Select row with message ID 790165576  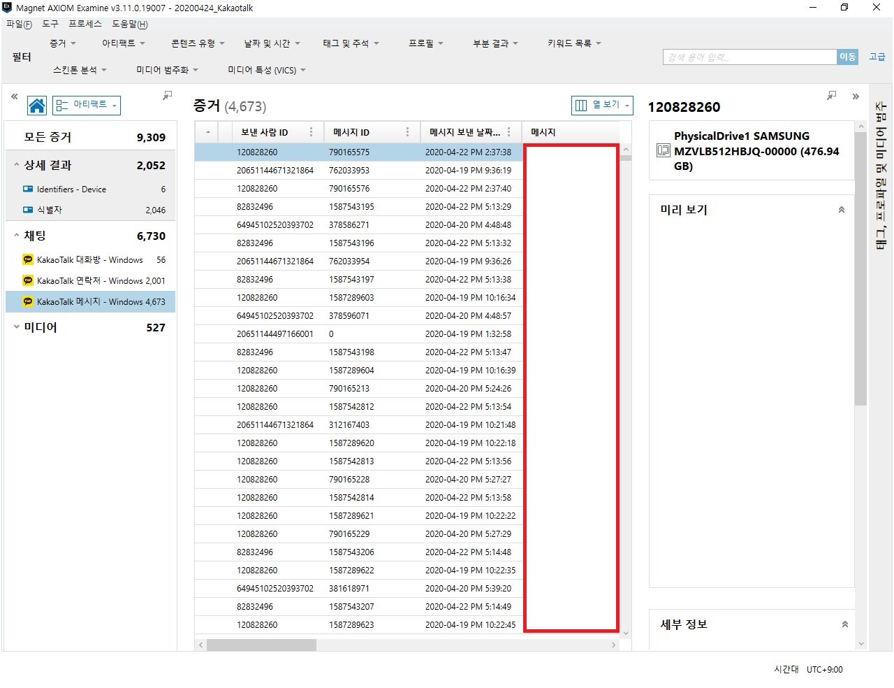(x=406, y=189)
